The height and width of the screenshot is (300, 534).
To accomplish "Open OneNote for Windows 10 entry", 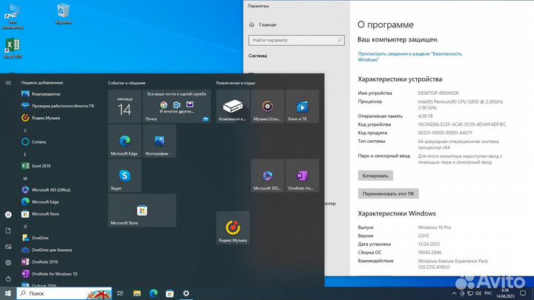I will click(50, 274).
